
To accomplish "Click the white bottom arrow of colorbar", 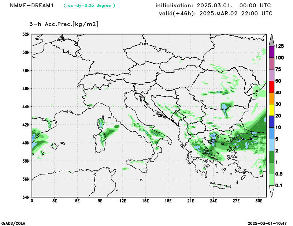I will [271, 191].
